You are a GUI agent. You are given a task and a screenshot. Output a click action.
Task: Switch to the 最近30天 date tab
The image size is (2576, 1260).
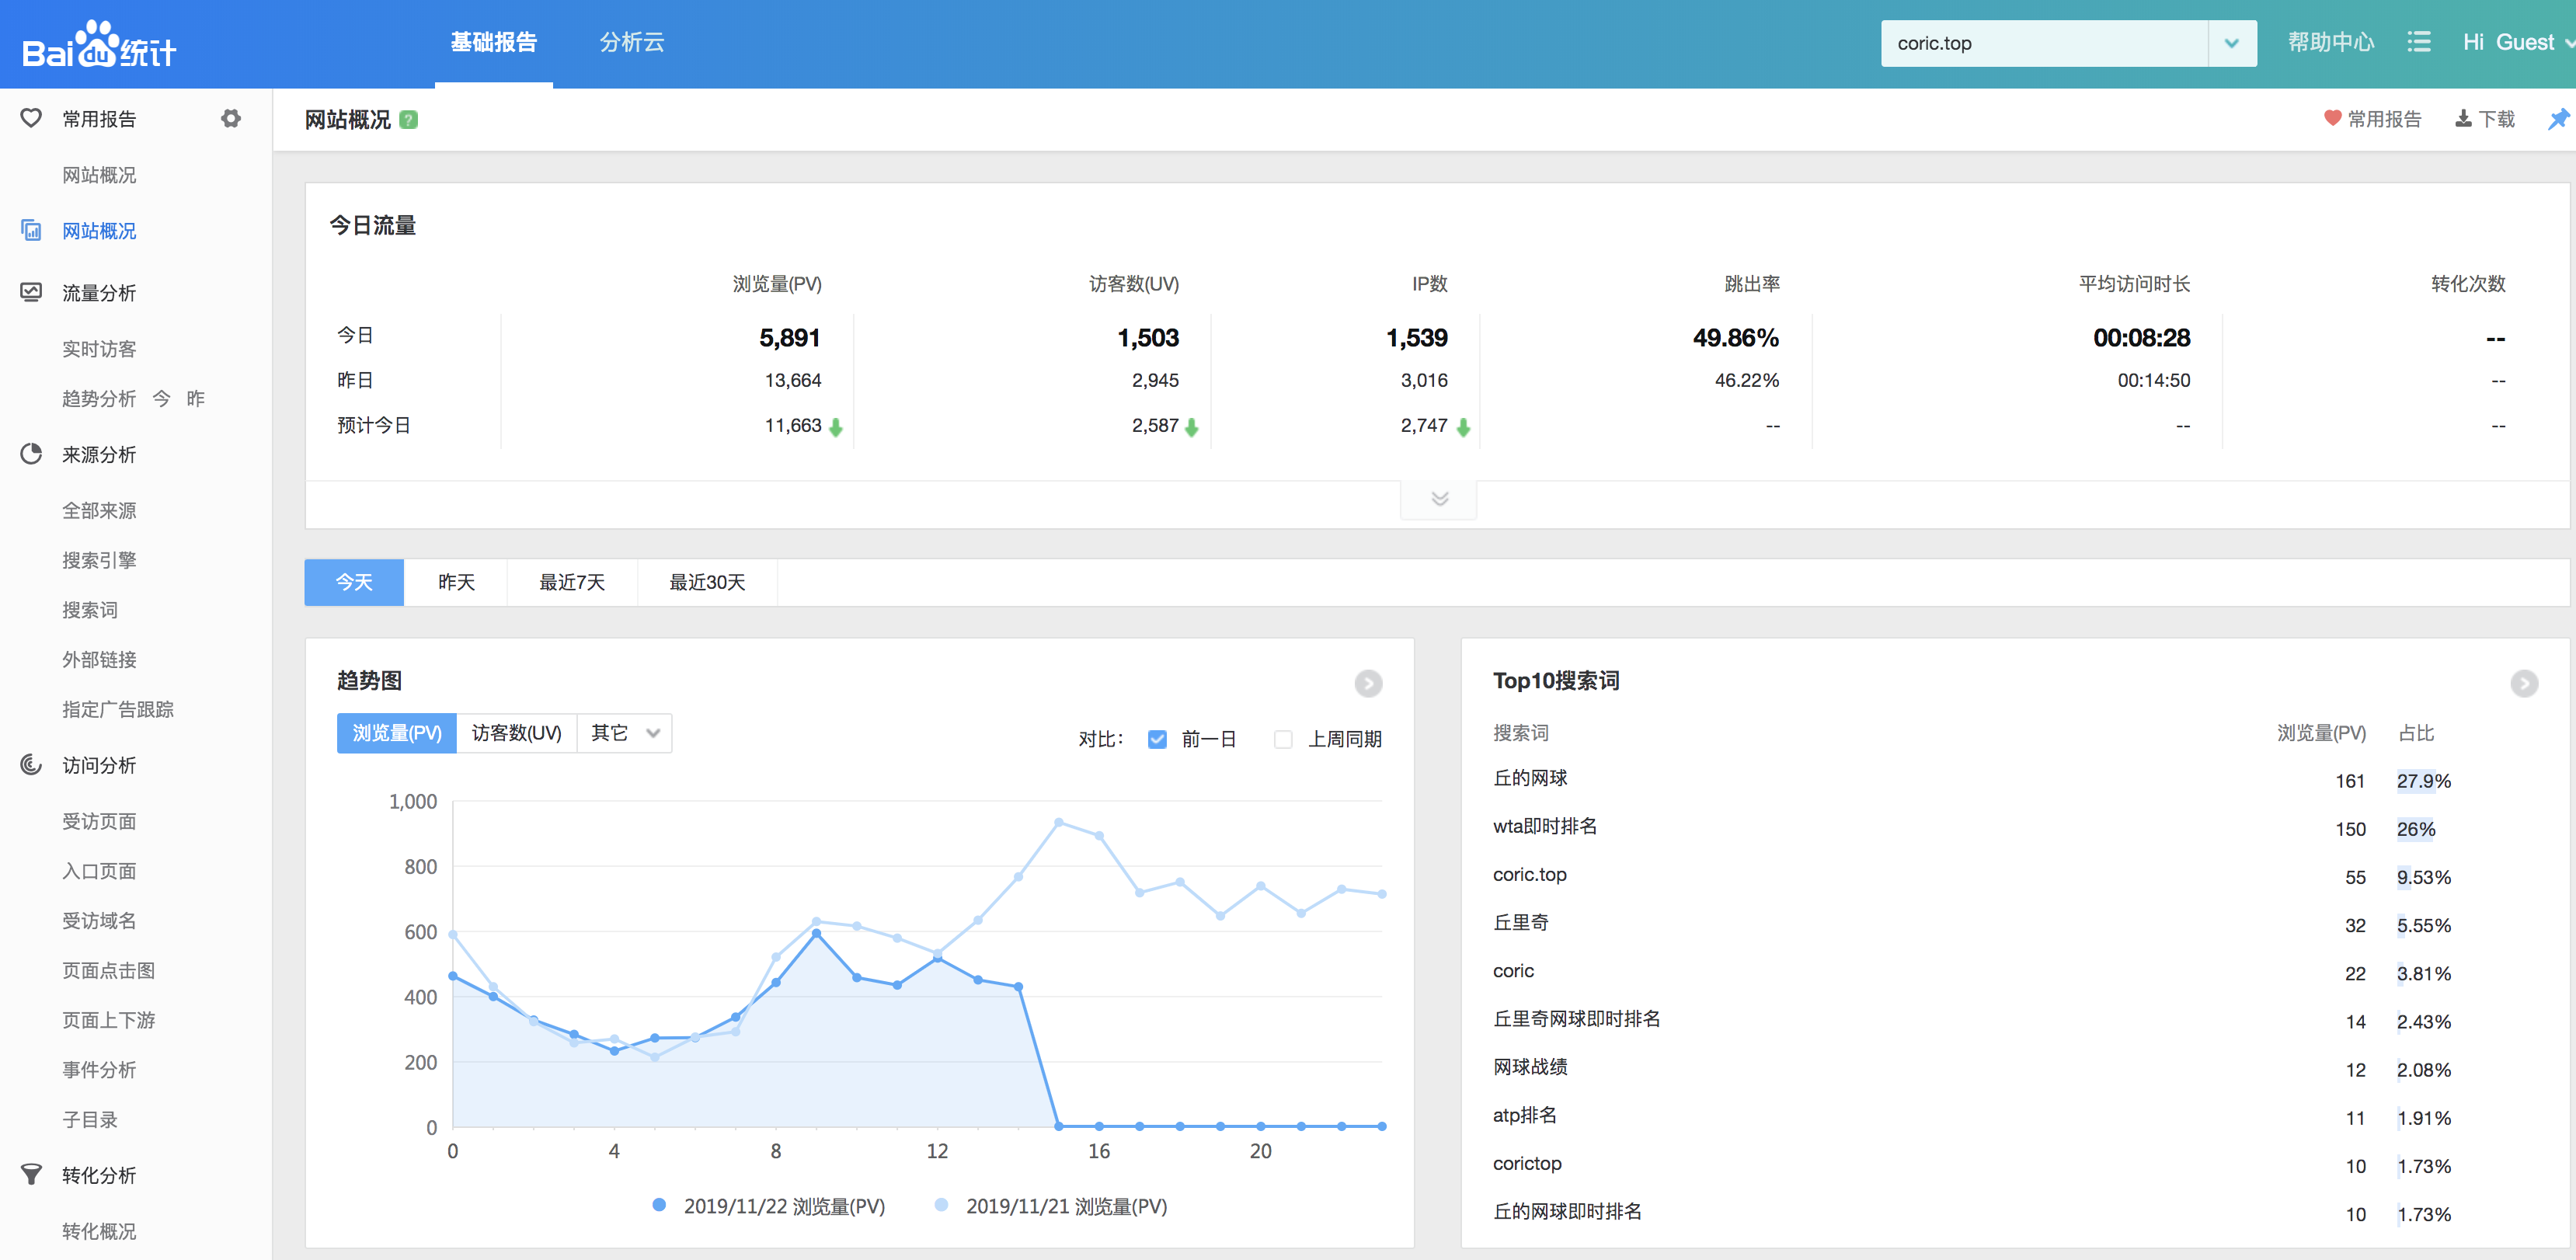[x=707, y=582]
